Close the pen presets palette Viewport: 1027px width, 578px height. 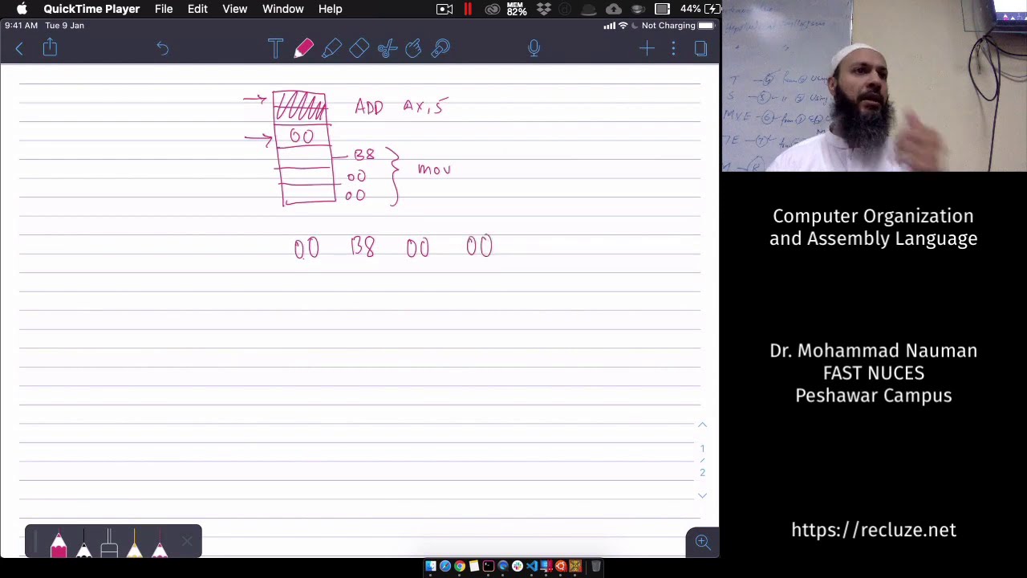click(187, 542)
